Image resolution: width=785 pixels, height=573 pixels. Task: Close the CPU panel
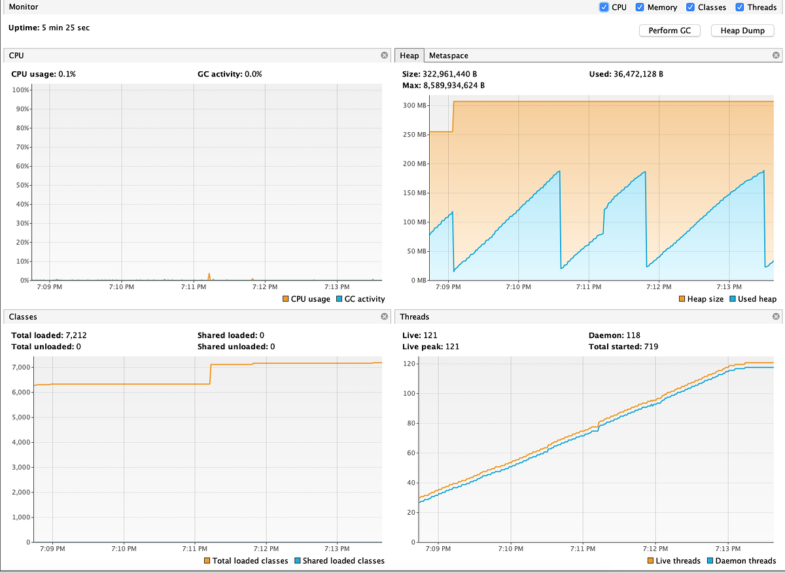pyautogui.click(x=385, y=56)
